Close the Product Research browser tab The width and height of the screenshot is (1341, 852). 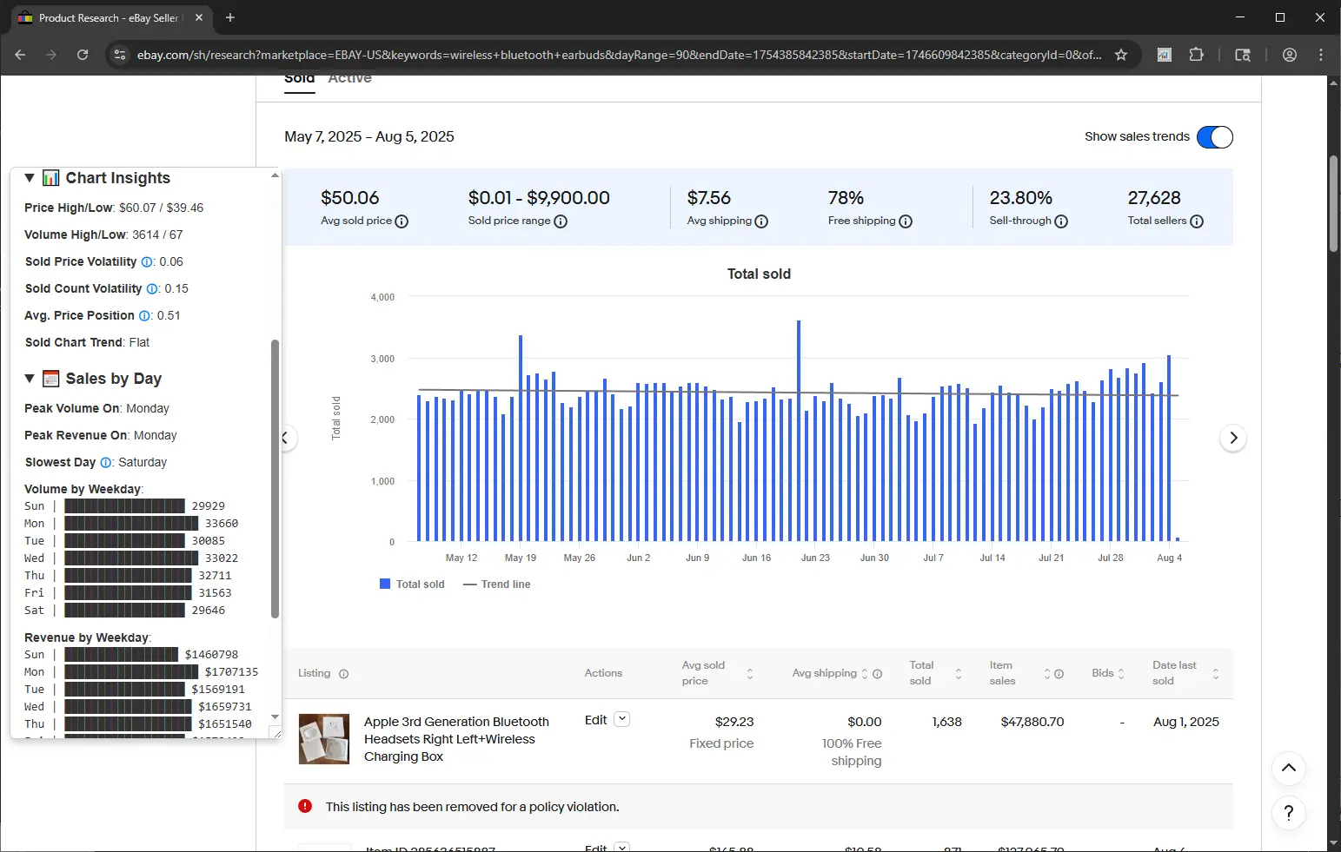199,17
